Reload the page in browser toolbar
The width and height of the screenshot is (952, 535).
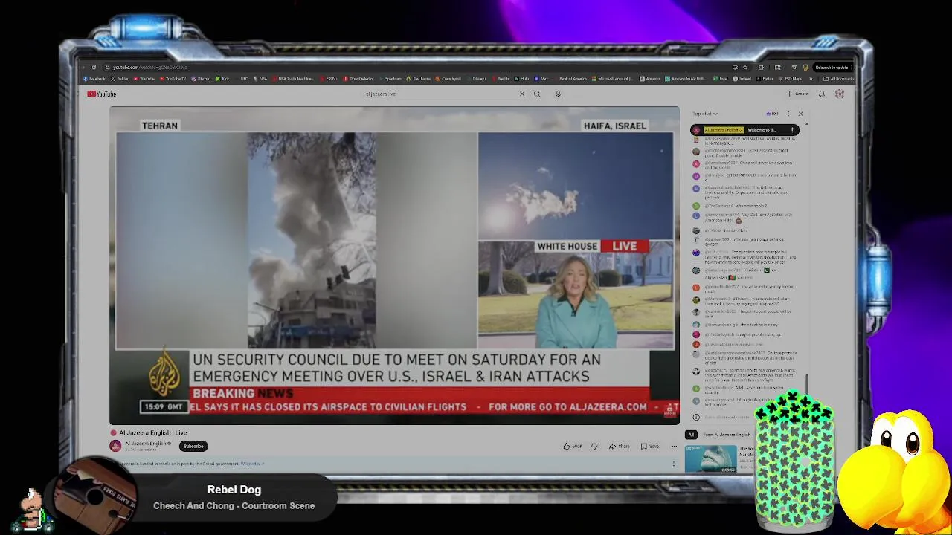pyautogui.click(x=94, y=68)
